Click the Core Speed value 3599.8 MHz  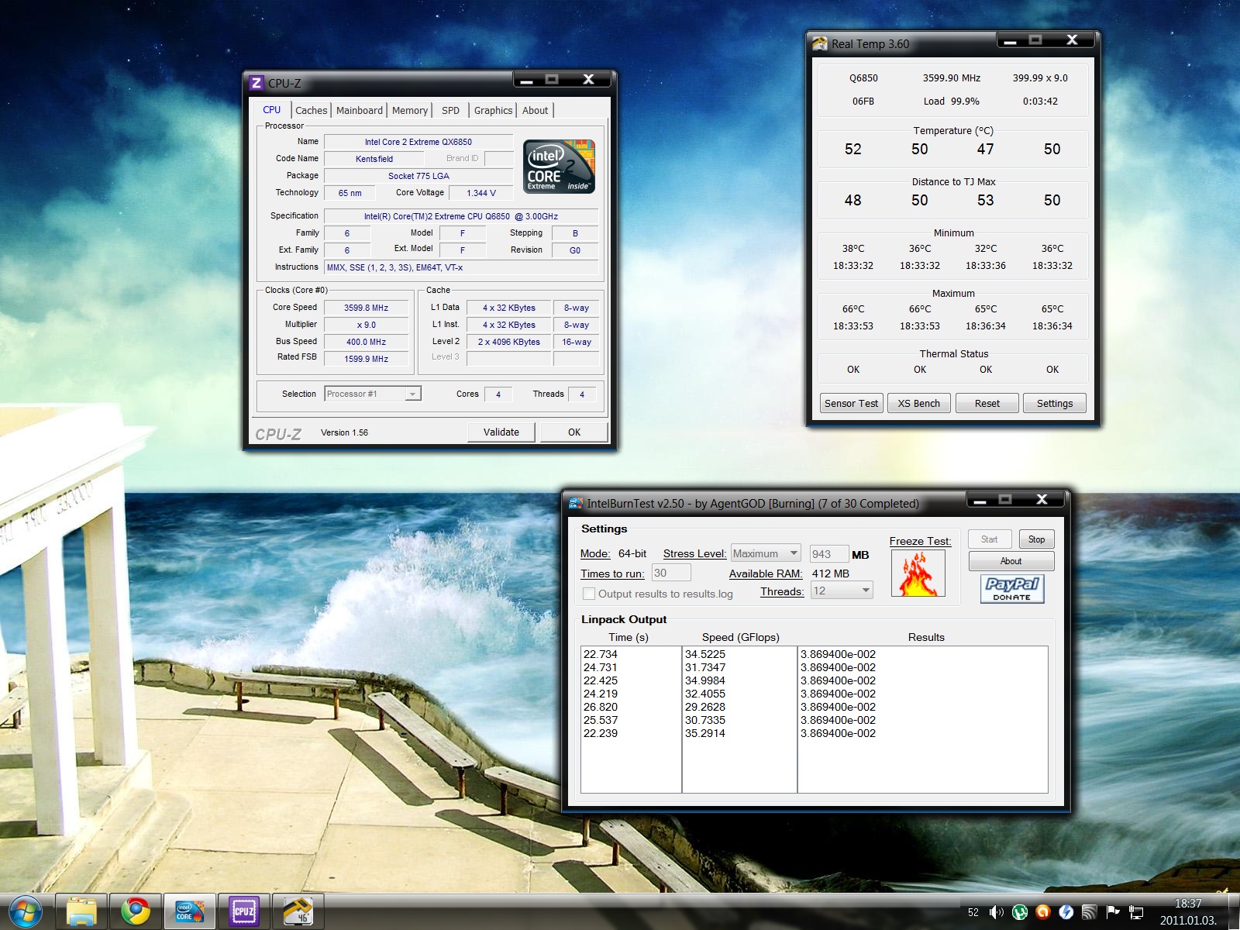coord(367,308)
